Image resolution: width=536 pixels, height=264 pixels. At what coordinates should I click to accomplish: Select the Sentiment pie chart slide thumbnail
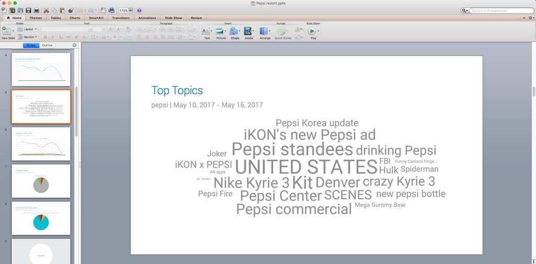tap(41, 181)
